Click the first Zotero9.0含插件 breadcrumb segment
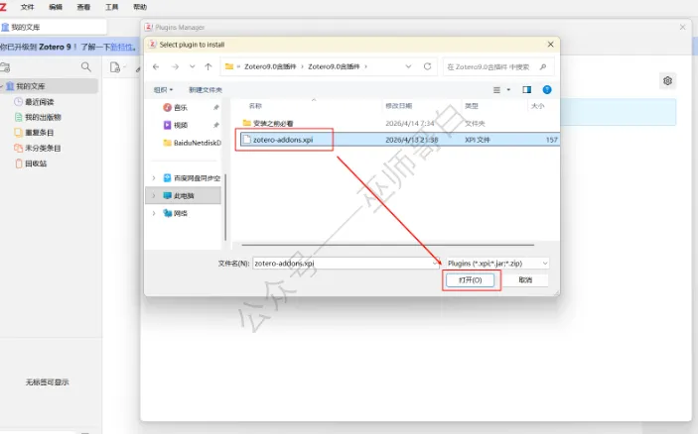 pos(270,66)
